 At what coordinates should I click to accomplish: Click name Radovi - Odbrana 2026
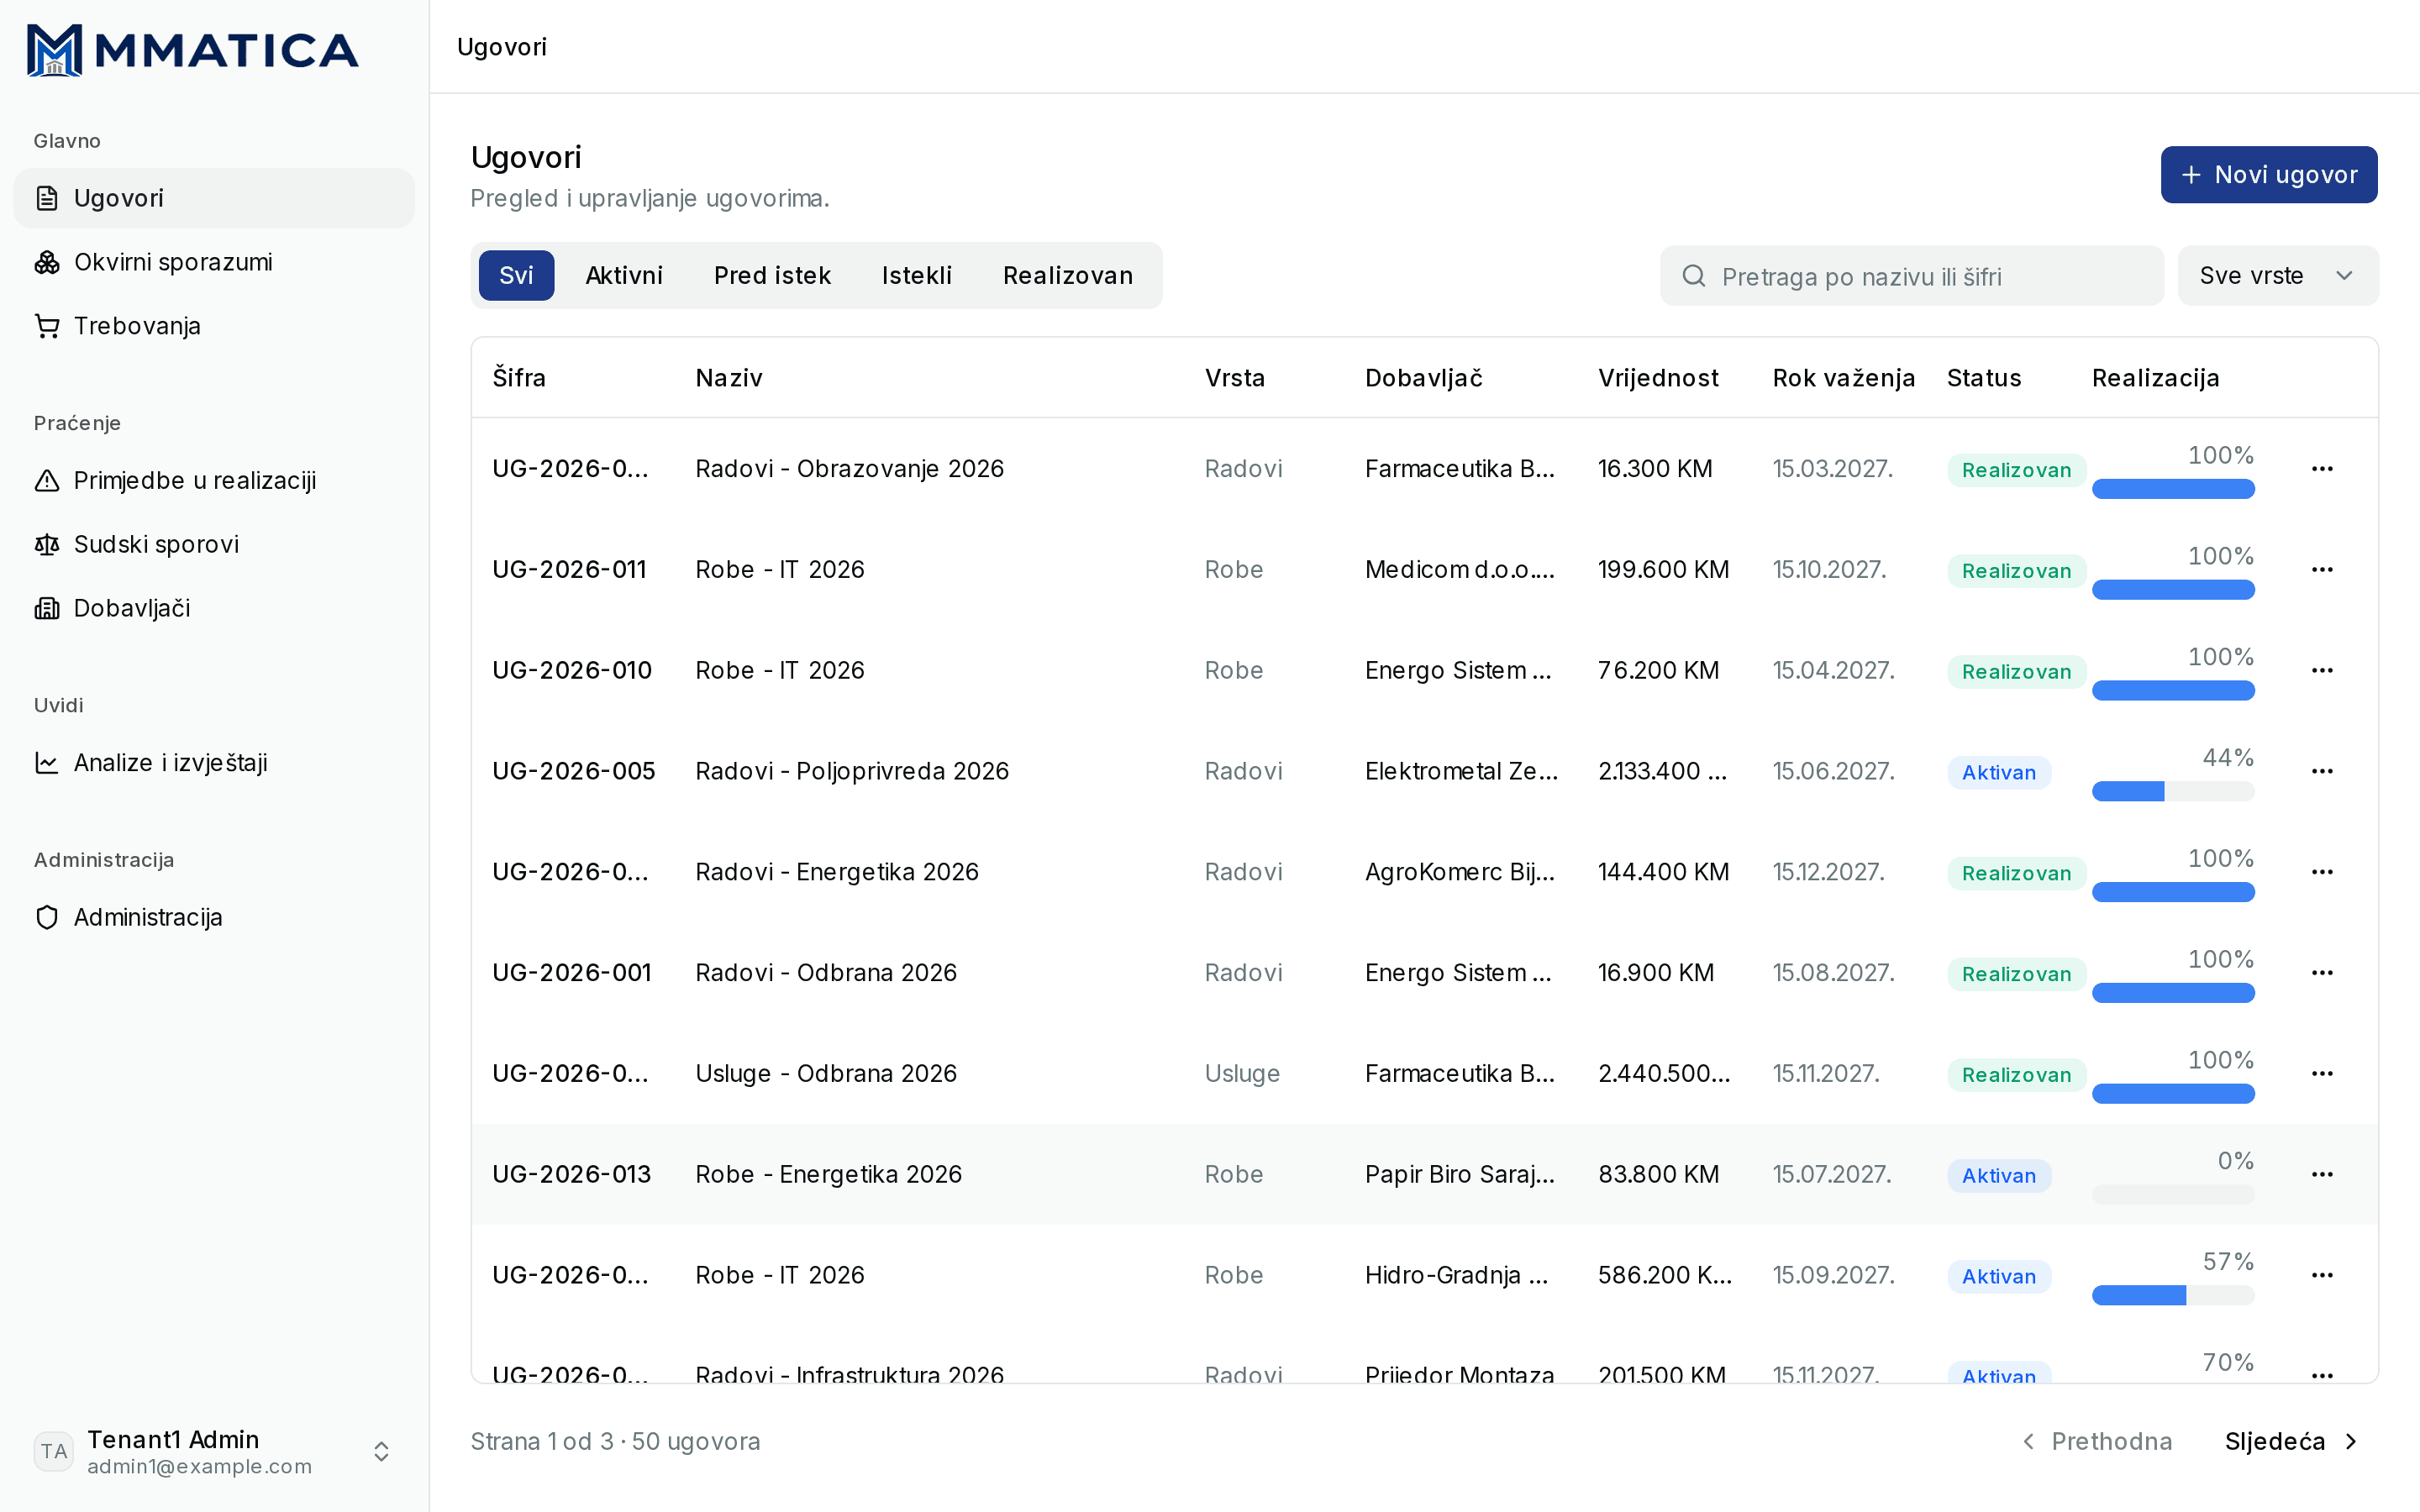click(x=826, y=973)
